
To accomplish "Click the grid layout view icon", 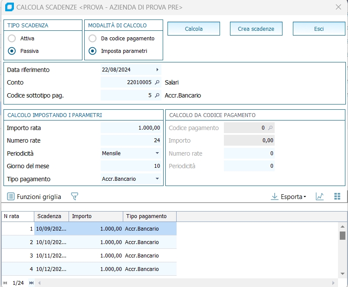I will pyautogui.click(x=337, y=196).
